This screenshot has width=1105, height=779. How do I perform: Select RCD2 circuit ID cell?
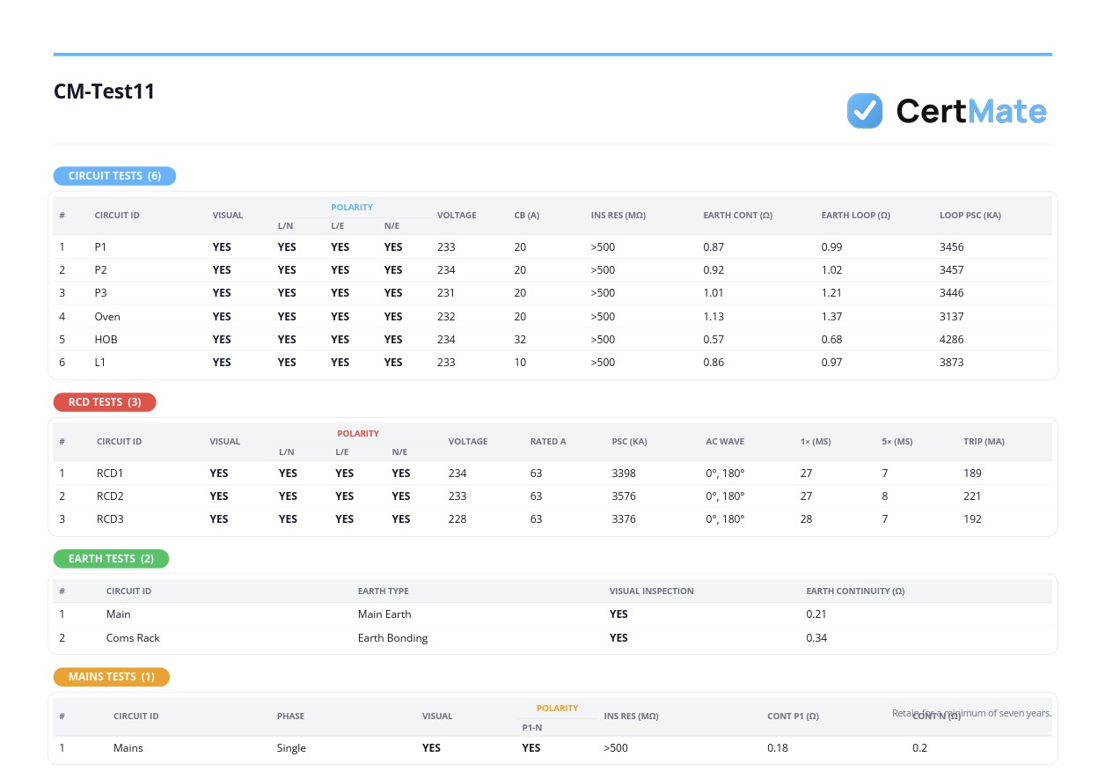pyautogui.click(x=110, y=496)
